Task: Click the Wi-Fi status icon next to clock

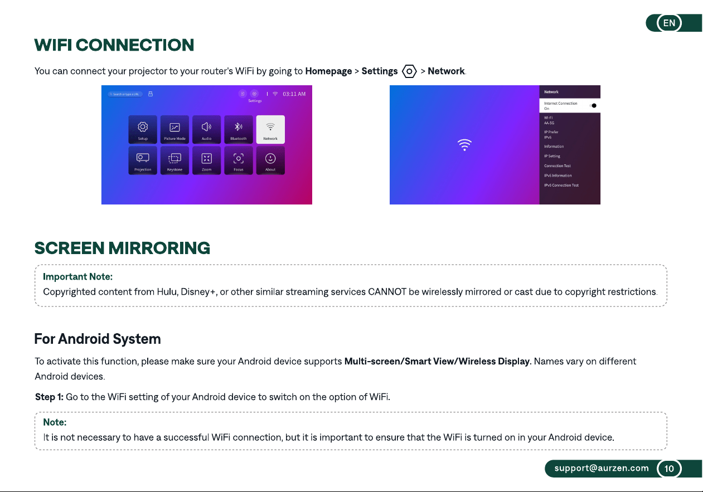Action: (x=275, y=94)
